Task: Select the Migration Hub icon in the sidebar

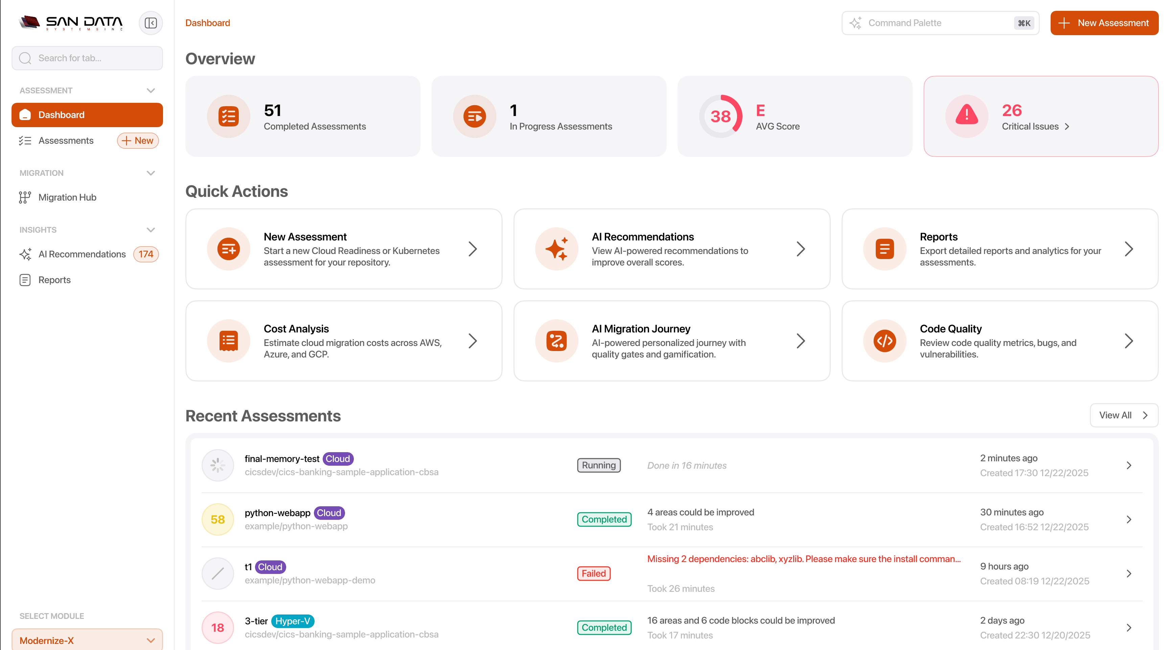Action: click(24, 197)
